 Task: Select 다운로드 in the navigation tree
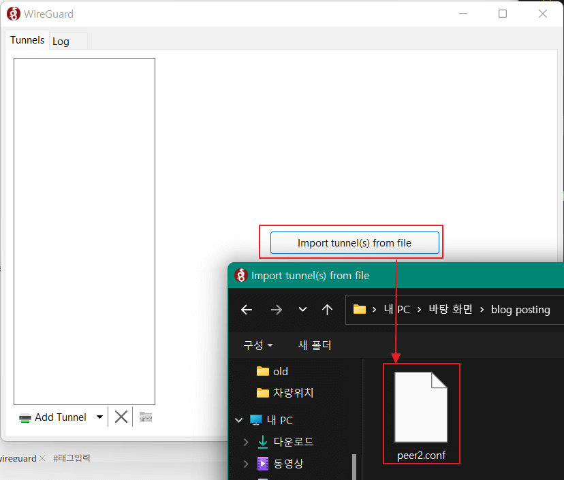(293, 441)
